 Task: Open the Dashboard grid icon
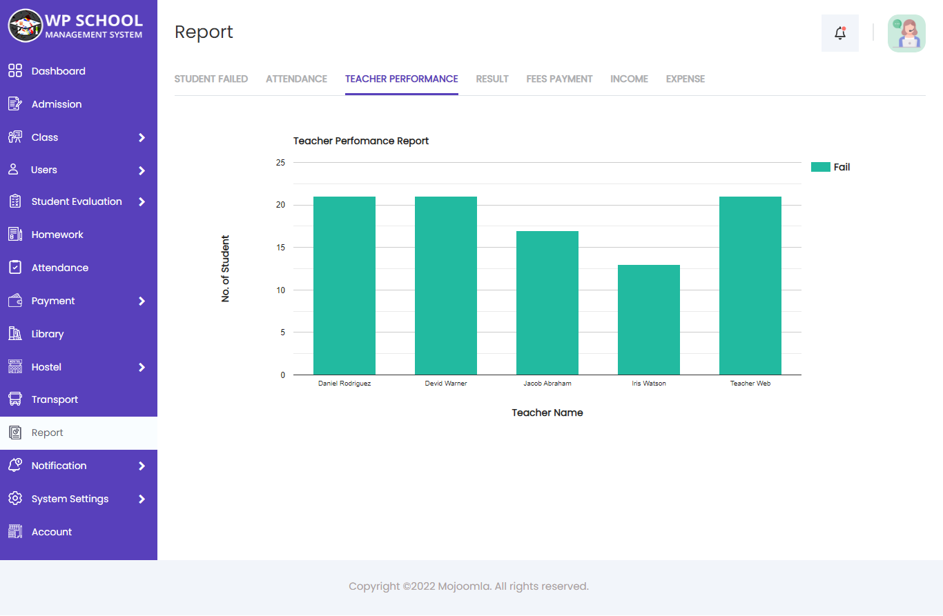[x=15, y=71]
